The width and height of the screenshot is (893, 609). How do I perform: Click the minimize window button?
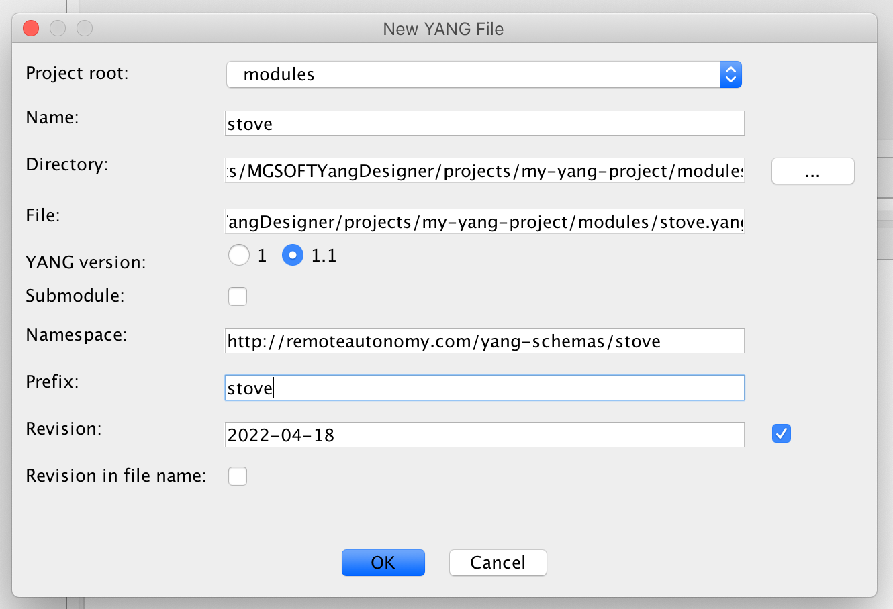point(58,28)
